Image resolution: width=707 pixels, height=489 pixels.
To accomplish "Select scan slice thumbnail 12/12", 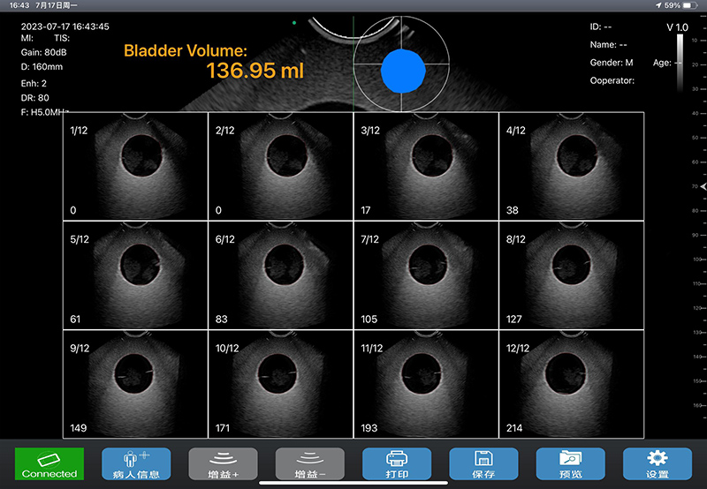I will coord(572,383).
